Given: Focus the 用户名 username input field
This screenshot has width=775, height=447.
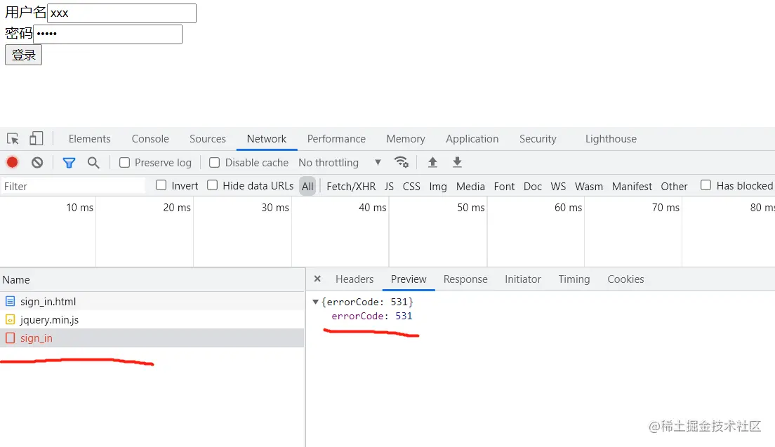Looking at the screenshot, I should (121, 13).
